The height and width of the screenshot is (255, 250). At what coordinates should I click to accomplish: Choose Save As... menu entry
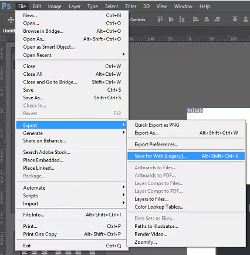coord(72,98)
